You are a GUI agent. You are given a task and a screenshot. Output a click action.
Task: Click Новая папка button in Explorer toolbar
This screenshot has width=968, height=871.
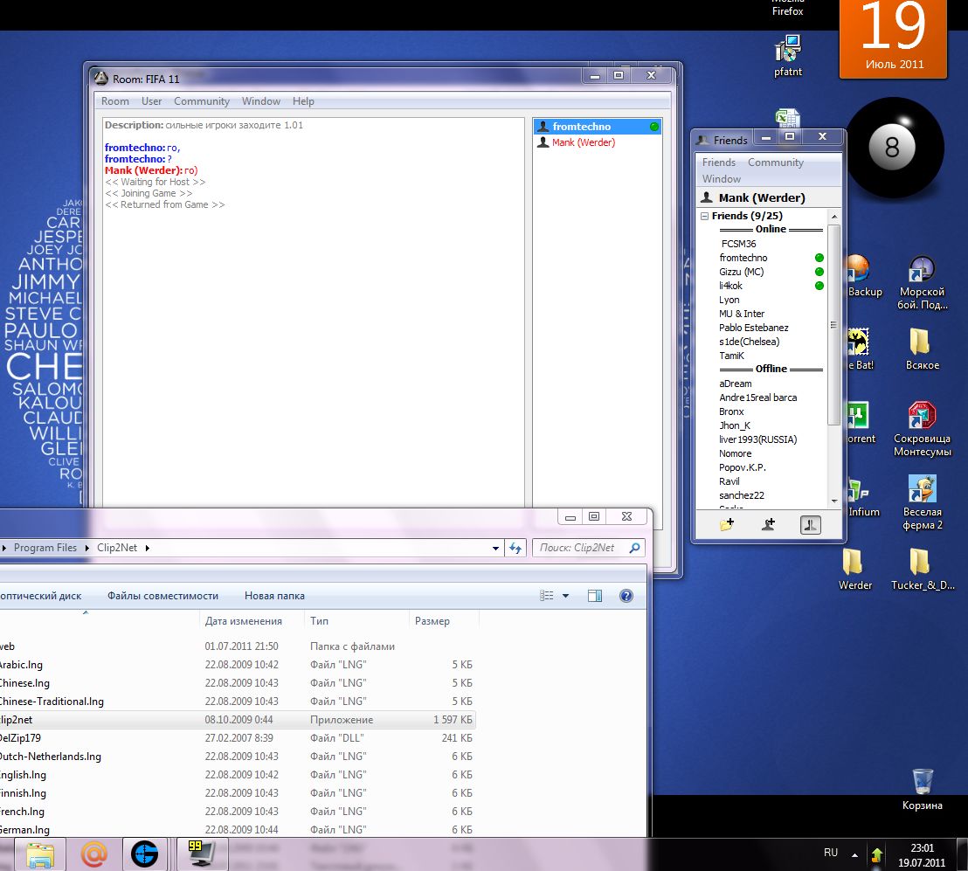274,596
